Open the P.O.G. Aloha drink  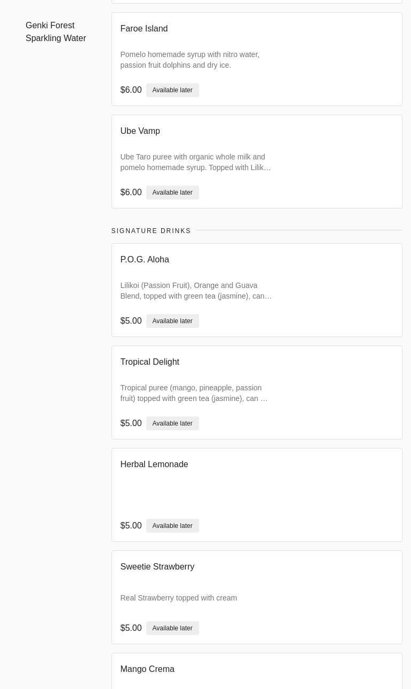click(x=145, y=260)
